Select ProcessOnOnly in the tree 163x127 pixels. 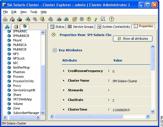(x=23, y=81)
